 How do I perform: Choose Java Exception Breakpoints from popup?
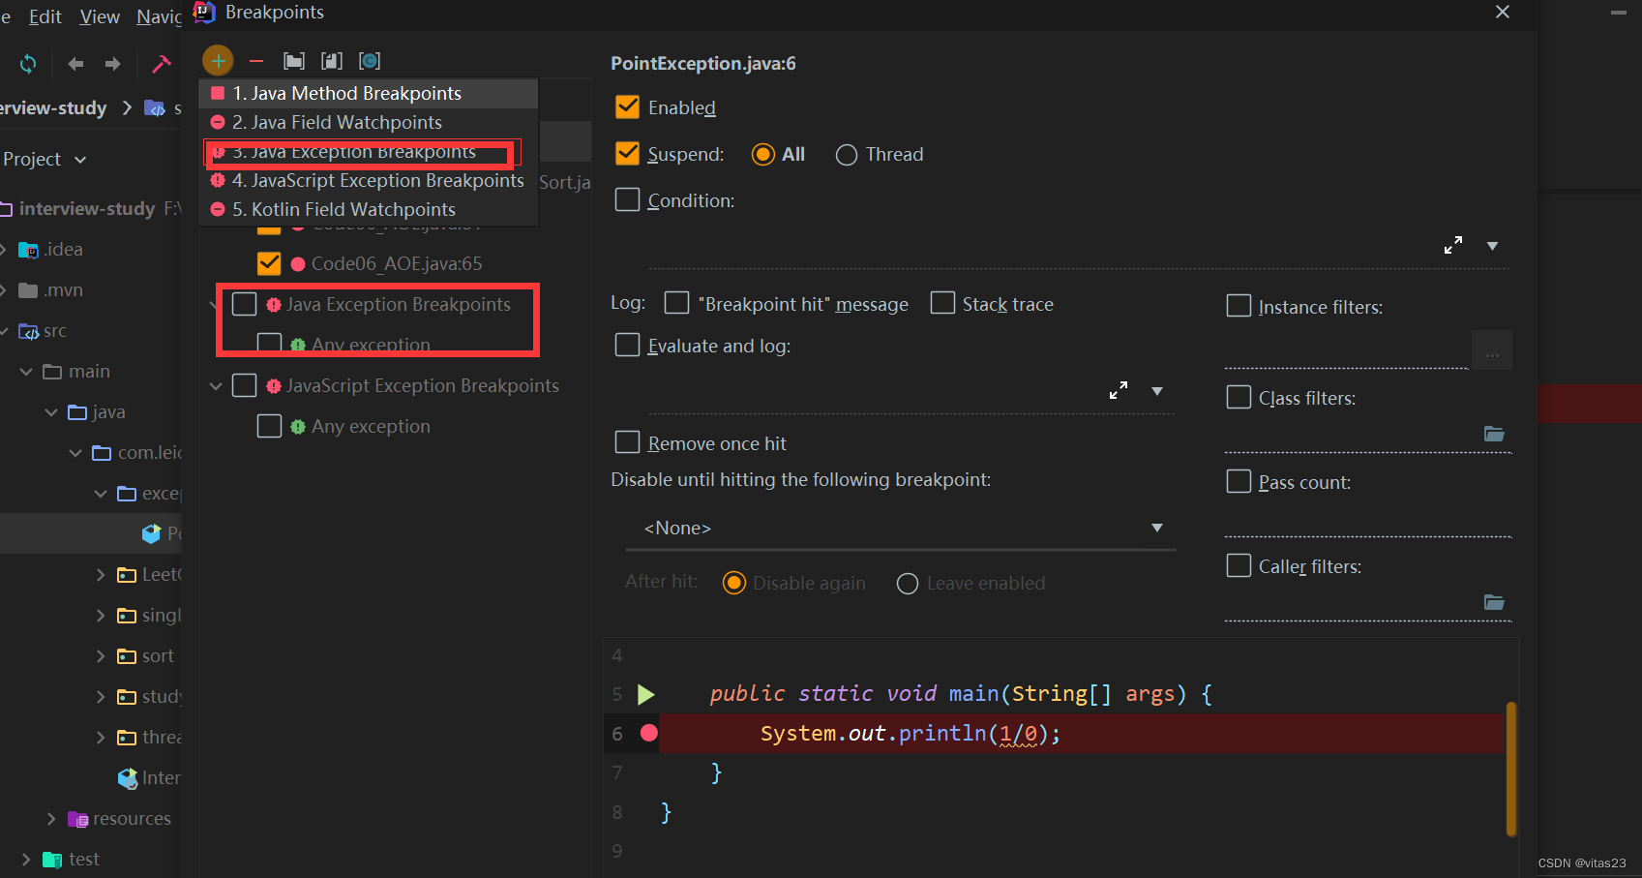tap(368, 151)
